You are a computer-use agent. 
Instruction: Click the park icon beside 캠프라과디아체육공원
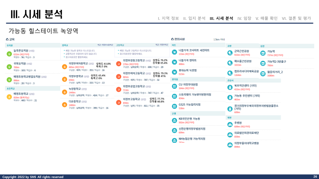[230, 73]
